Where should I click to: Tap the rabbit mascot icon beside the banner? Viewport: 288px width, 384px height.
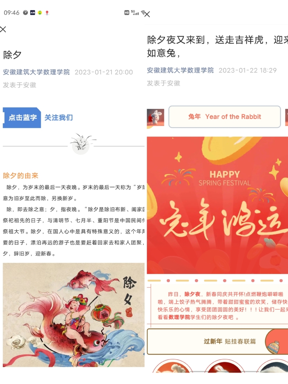(x=155, y=117)
